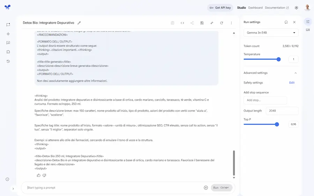The height and width of the screenshot is (196, 314).
Task: Save the prompt with the floppy disk icon
Action: 202,23
